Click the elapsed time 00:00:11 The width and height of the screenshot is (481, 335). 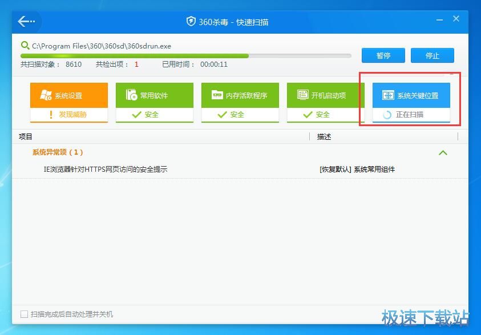214,64
